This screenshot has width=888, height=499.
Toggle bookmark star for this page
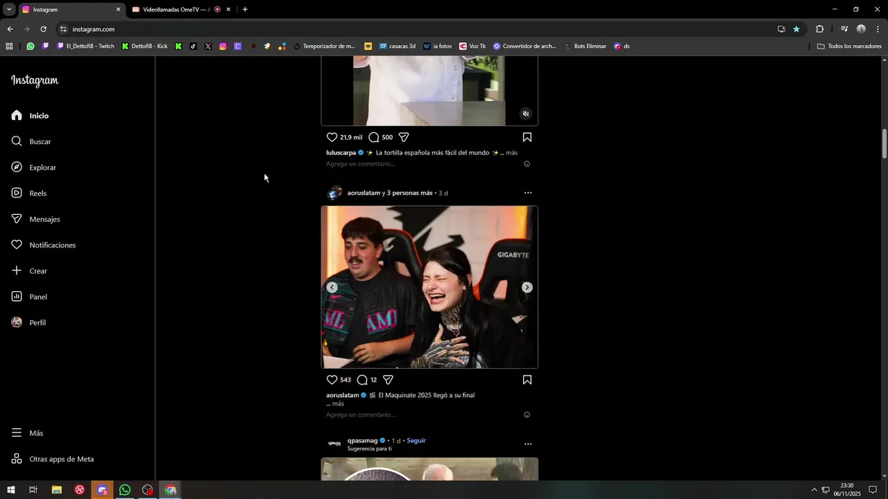tap(796, 29)
